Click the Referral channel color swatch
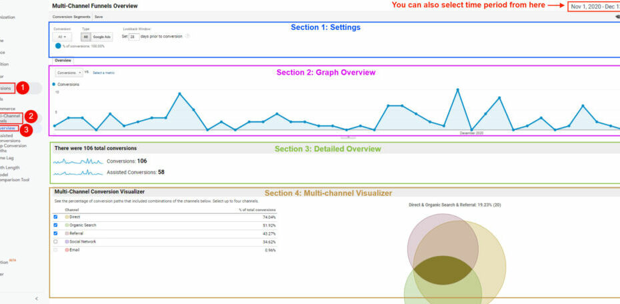 click(x=67, y=233)
